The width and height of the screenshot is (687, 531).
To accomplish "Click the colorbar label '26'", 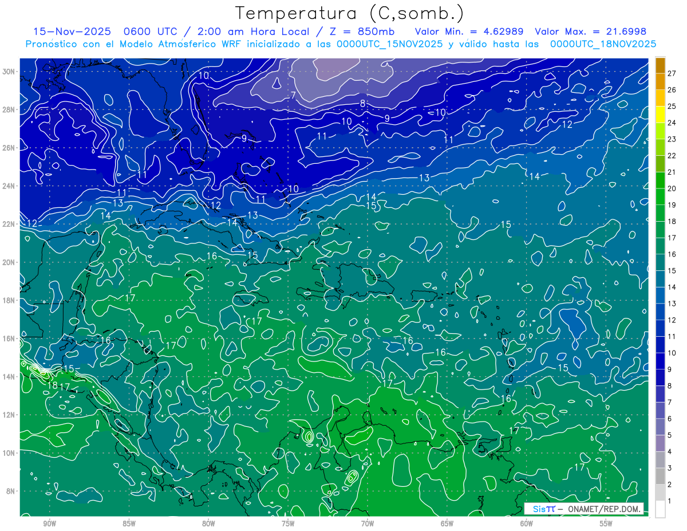I will (x=672, y=90).
